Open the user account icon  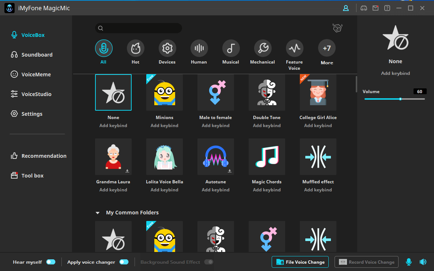click(x=346, y=8)
